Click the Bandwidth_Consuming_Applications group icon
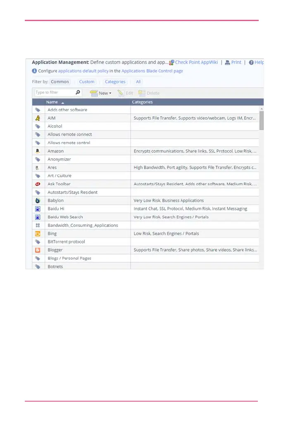The width and height of the screenshot is (281, 421). (x=38, y=225)
